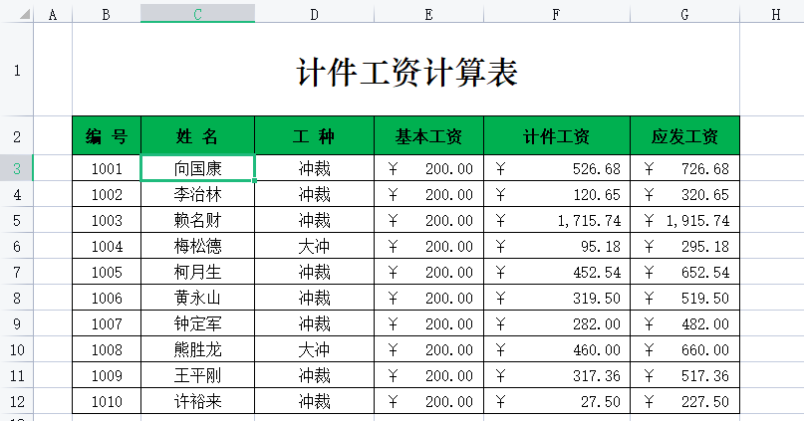Viewport: 804px width, 421px height.
Task: Click the 227.50 payable wage cell
Action: pos(684,401)
